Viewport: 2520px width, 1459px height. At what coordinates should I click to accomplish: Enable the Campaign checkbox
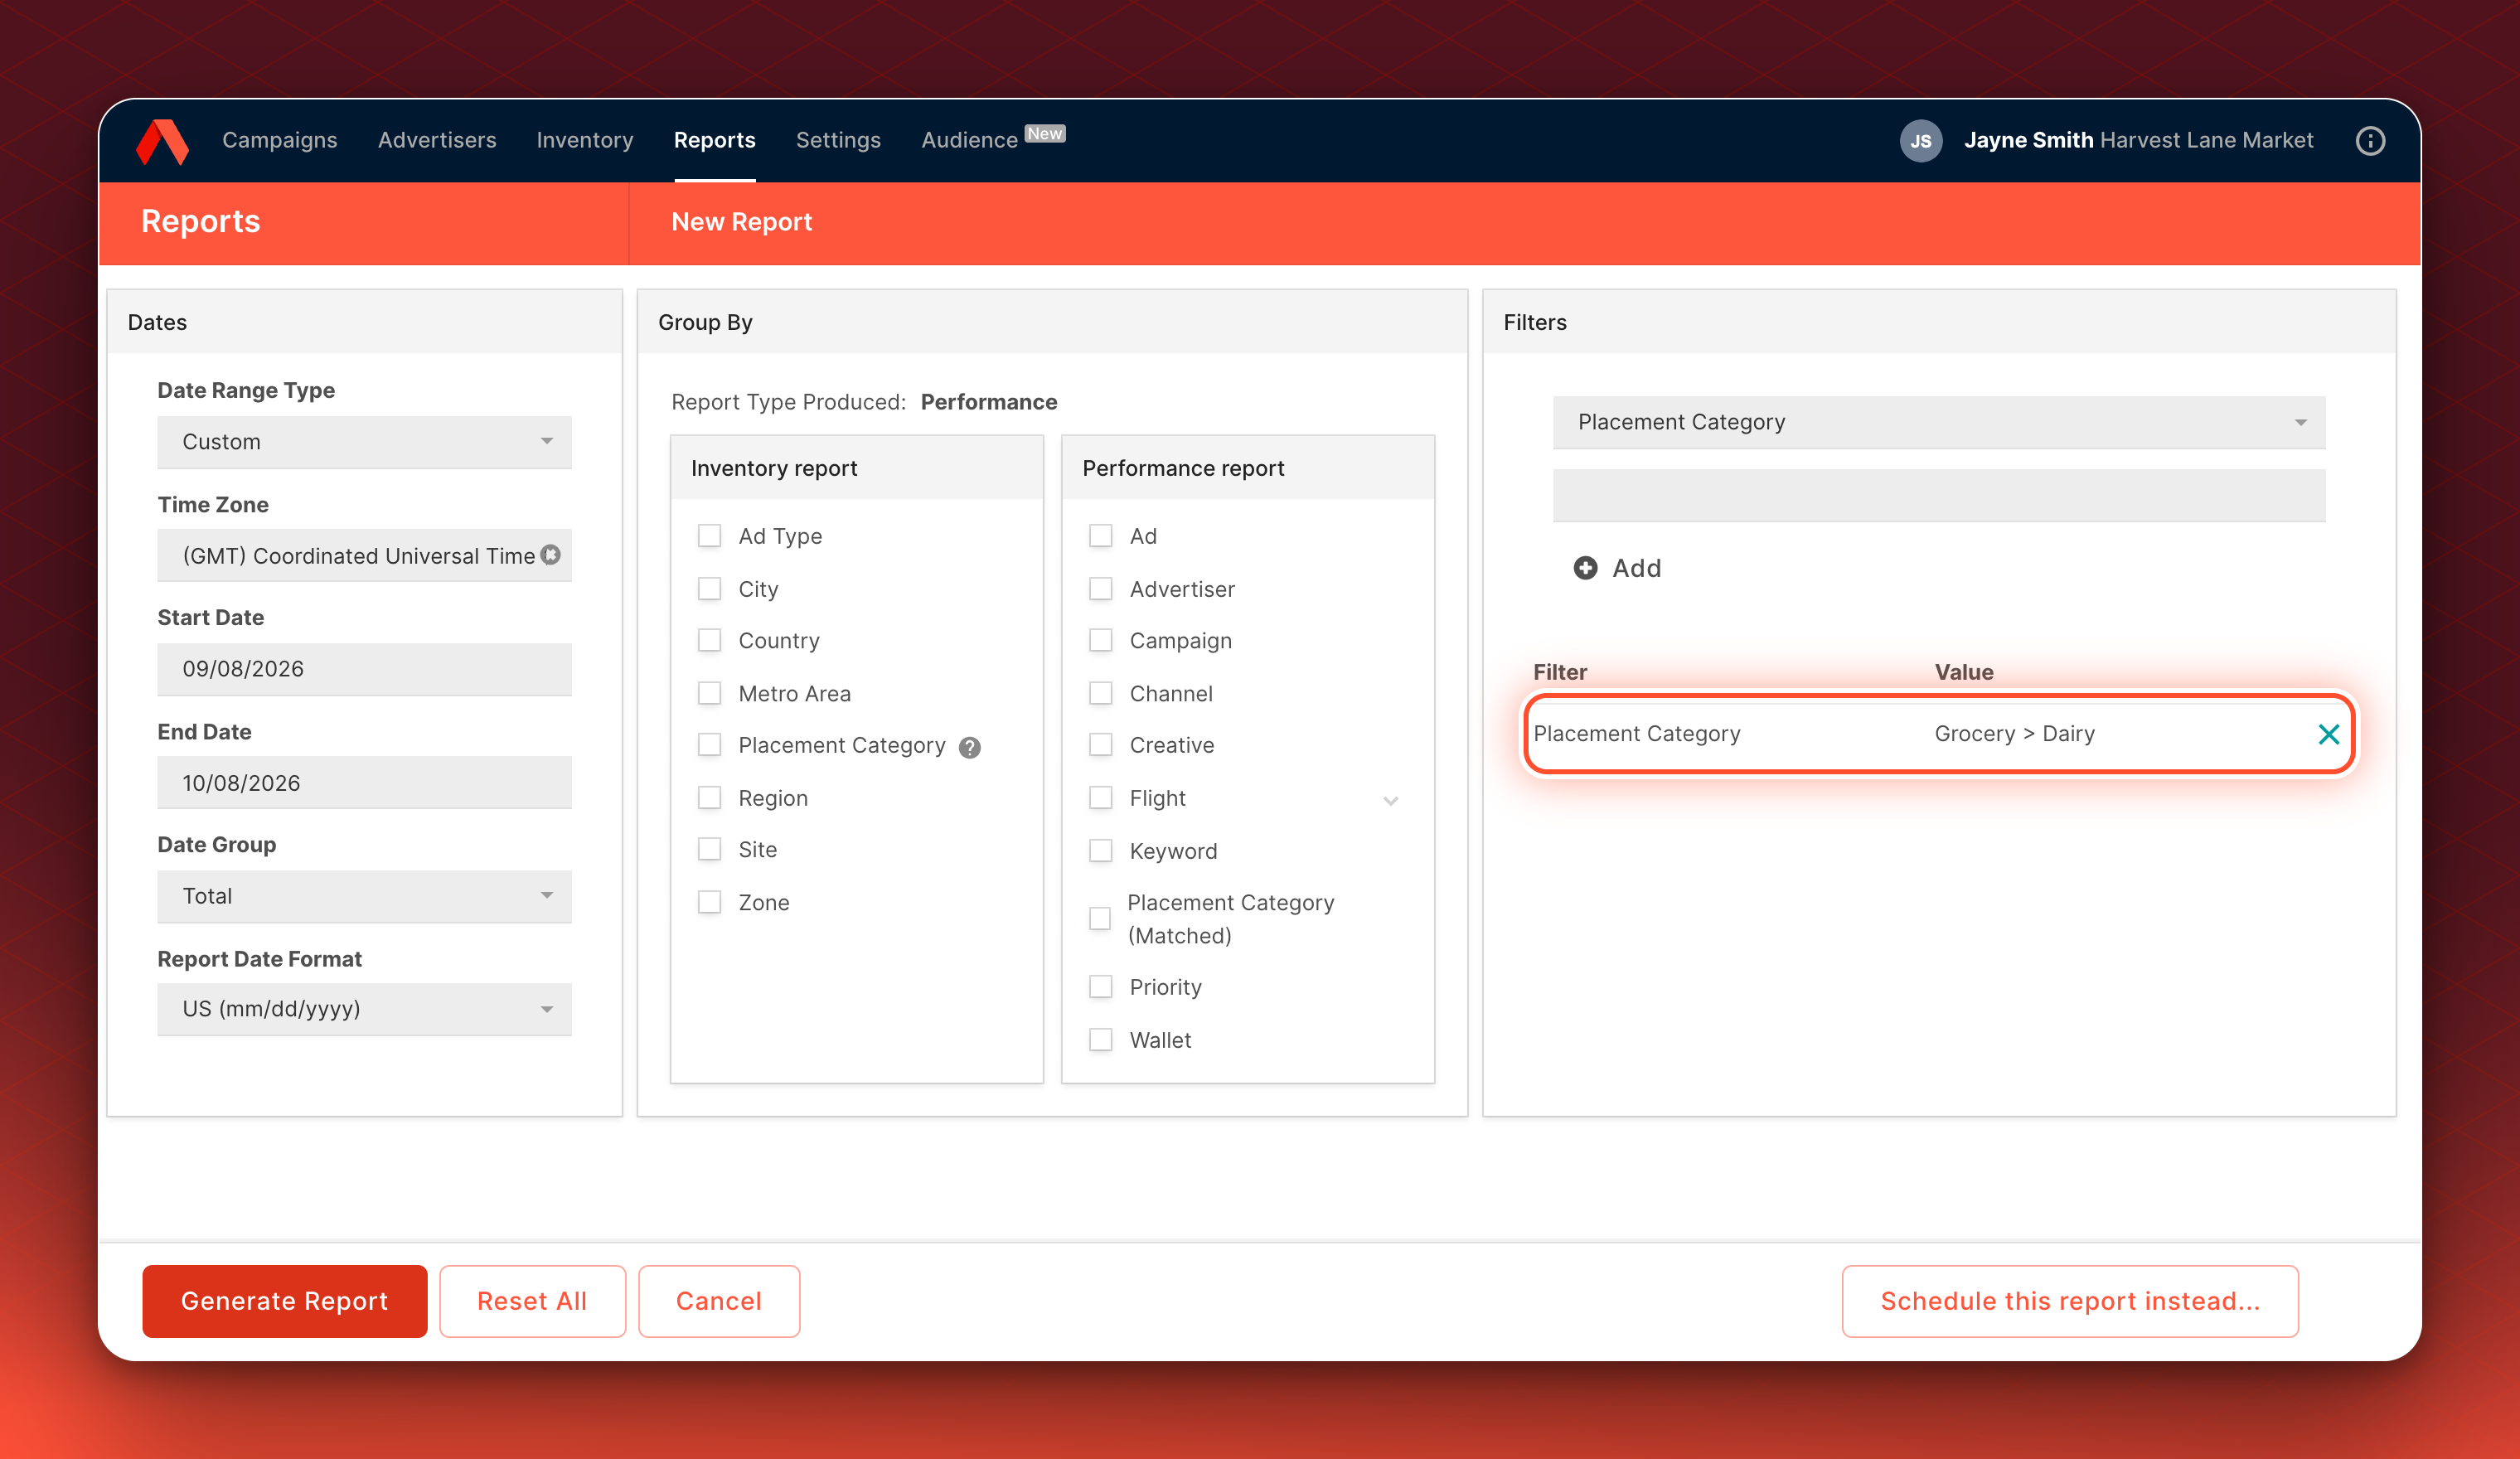tap(1100, 640)
